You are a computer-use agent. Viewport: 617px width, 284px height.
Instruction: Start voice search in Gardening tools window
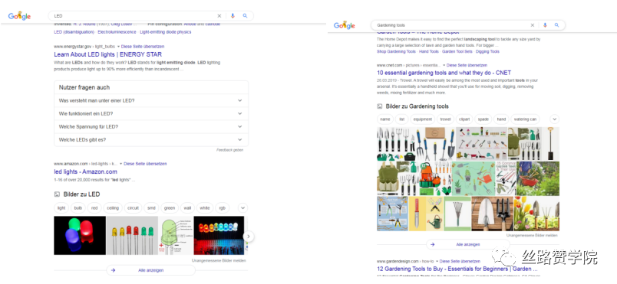coord(545,25)
